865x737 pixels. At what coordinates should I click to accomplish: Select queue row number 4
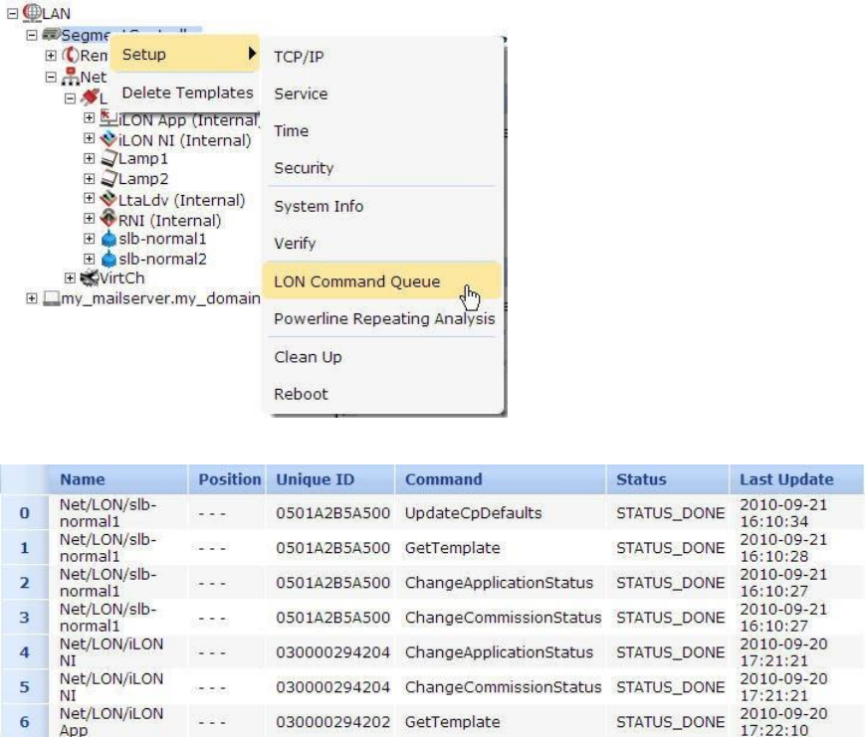[24, 652]
